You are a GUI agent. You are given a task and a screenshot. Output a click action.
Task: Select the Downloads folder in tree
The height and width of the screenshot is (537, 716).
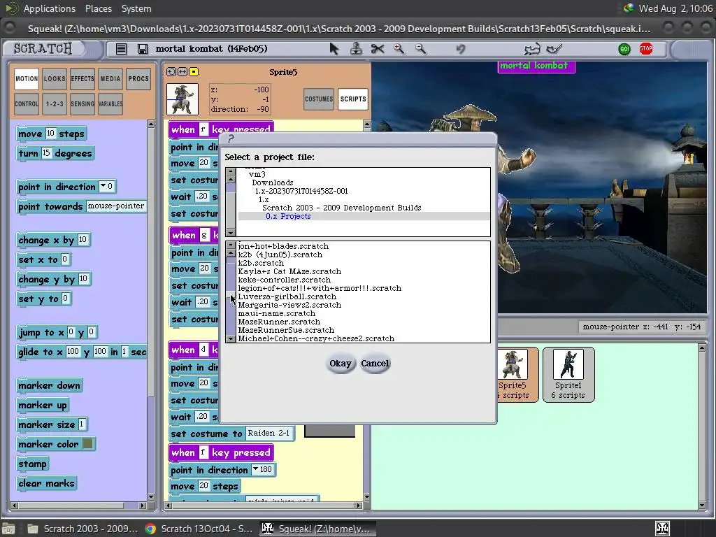(273, 182)
